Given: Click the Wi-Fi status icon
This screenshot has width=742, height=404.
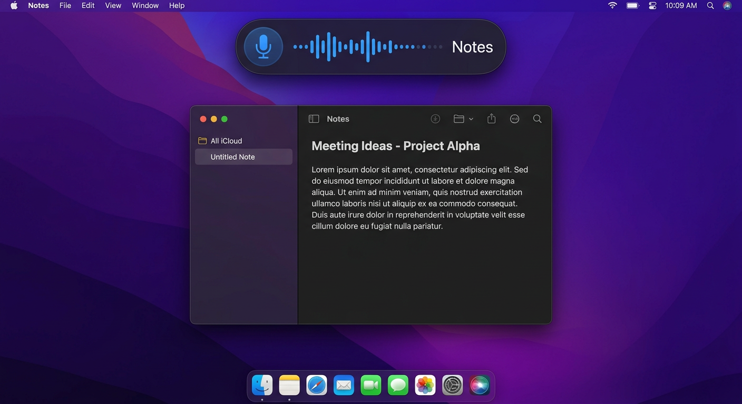Looking at the screenshot, I should click(x=612, y=5).
